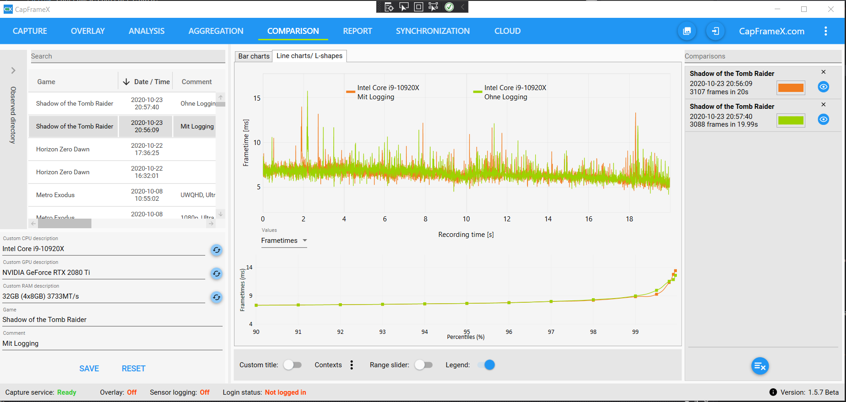This screenshot has width=846, height=402.
Task: Turn off the Legend switch
Action: tap(486, 365)
